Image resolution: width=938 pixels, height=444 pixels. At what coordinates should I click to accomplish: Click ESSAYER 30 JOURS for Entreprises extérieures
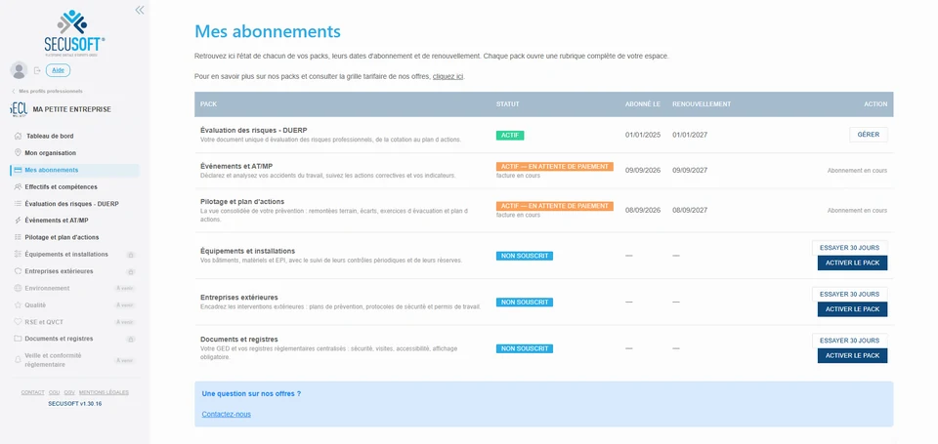pos(849,294)
